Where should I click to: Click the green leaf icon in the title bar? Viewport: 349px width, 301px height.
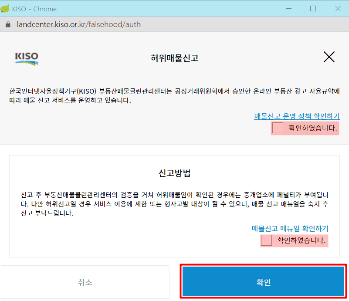[6, 9]
